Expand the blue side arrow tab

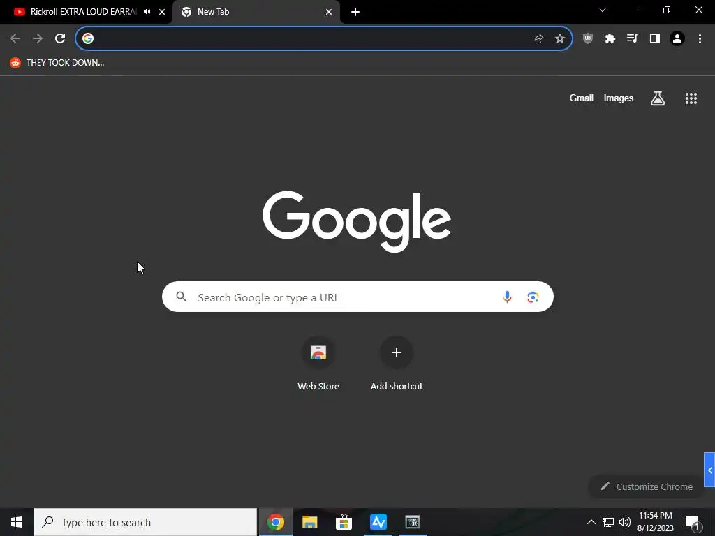point(709,470)
